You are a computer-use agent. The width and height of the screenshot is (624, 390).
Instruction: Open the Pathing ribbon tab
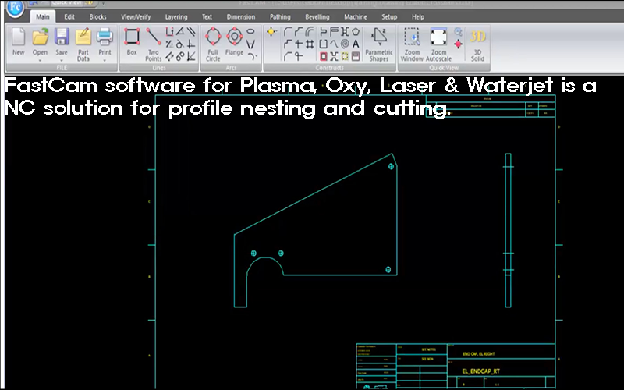[280, 16]
